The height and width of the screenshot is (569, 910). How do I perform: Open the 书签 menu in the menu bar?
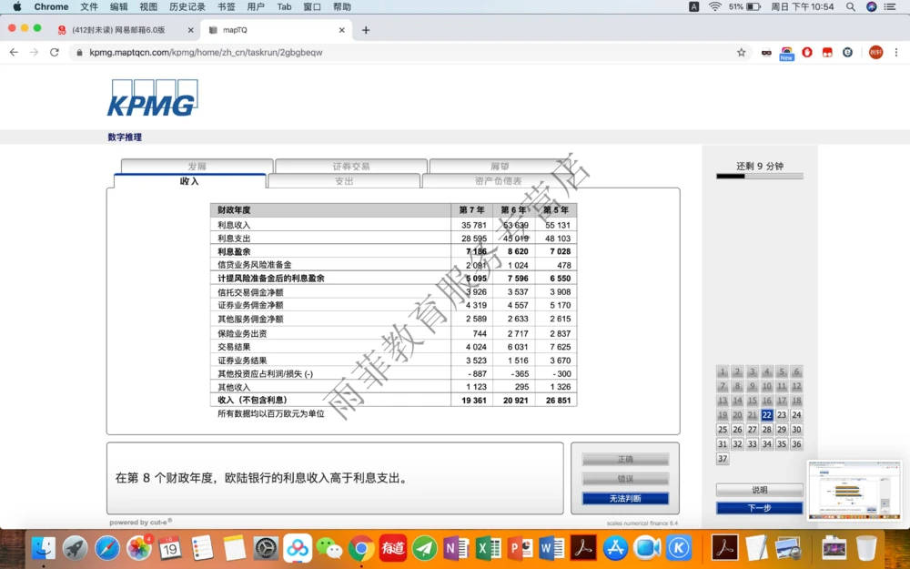(x=225, y=6)
